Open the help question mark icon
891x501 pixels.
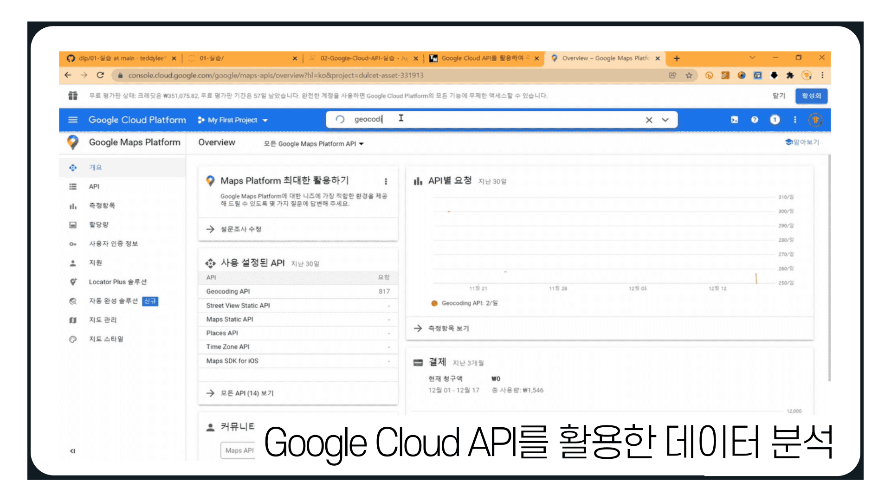[x=755, y=120]
